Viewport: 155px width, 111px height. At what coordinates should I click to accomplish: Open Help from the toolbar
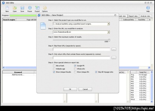[x=148, y=9]
